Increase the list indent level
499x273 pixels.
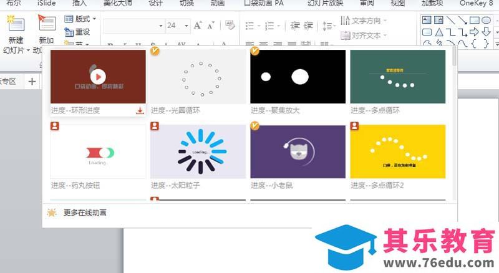click(308, 26)
